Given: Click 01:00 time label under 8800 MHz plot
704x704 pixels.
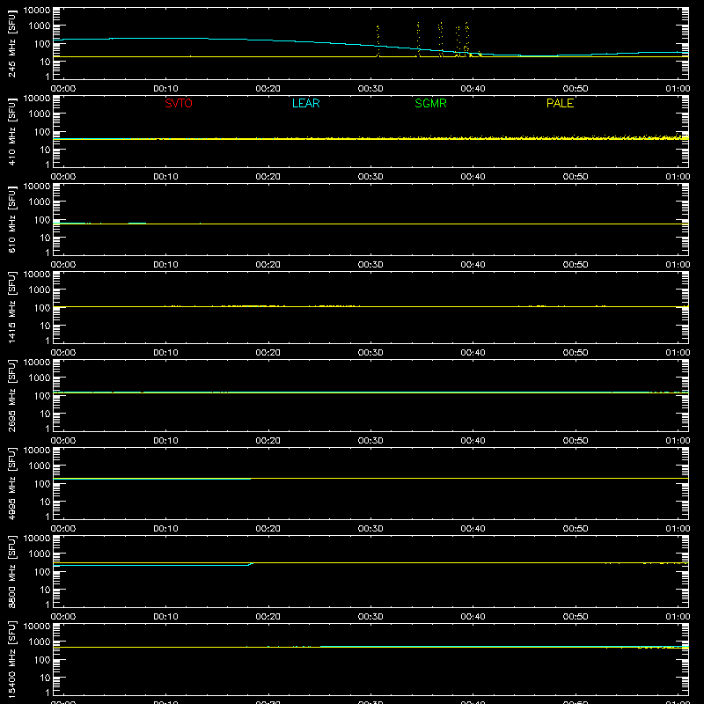Looking at the screenshot, I should pos(678,617).
